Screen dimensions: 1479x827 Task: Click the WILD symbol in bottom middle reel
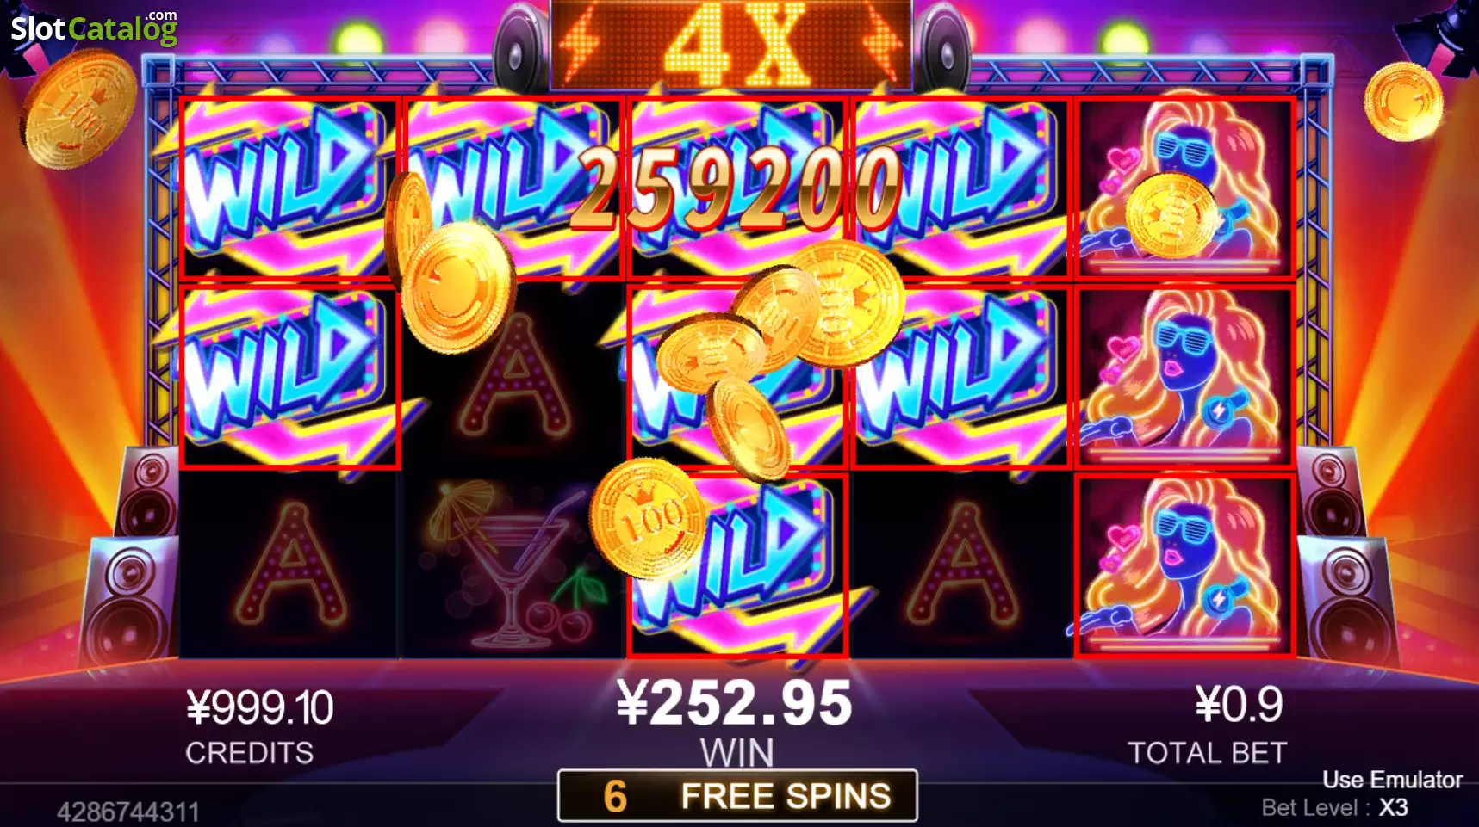(x=737, y=565)
